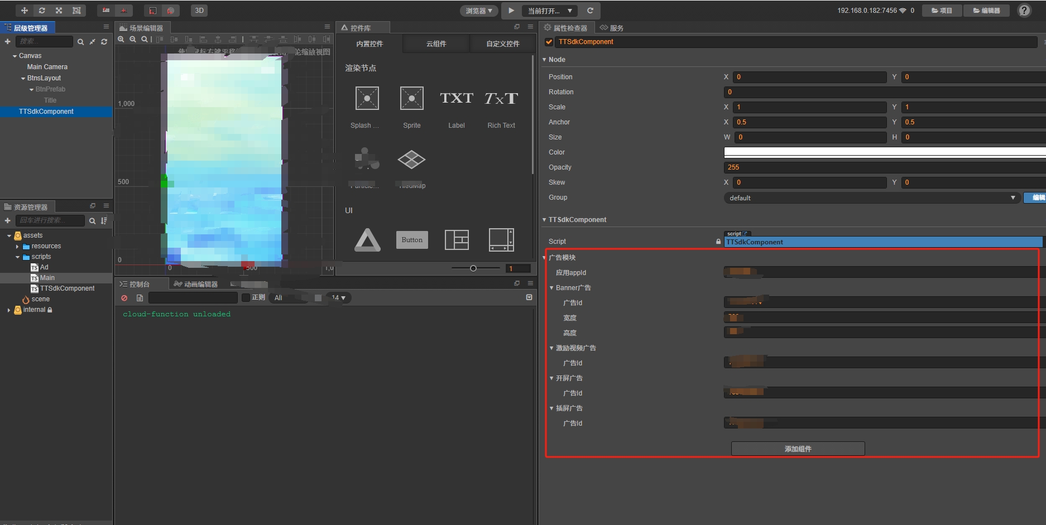
Task: Select the move tool in top toolbar
Action: [25, 11]
